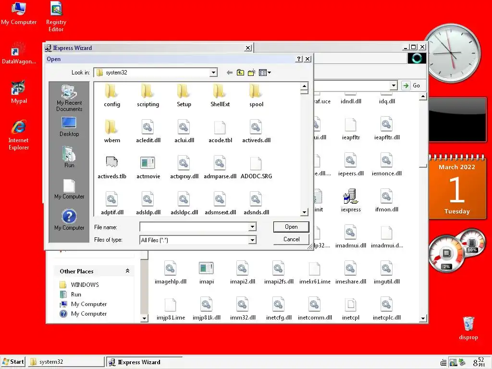Select activeds.dll file
Screen dimensions: 492x369
(x=256, y=131)
